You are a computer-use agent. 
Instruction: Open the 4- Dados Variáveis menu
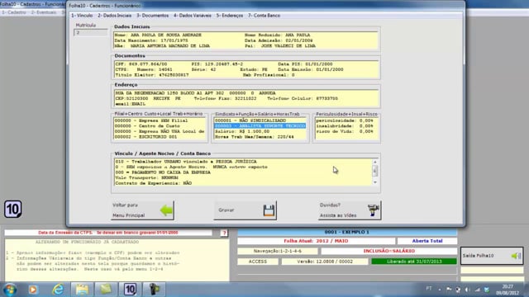tap(193, 16)
